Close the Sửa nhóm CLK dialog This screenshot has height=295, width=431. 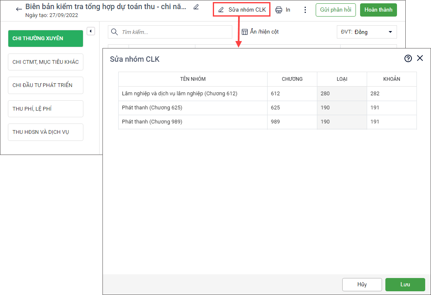click(420, 58)
